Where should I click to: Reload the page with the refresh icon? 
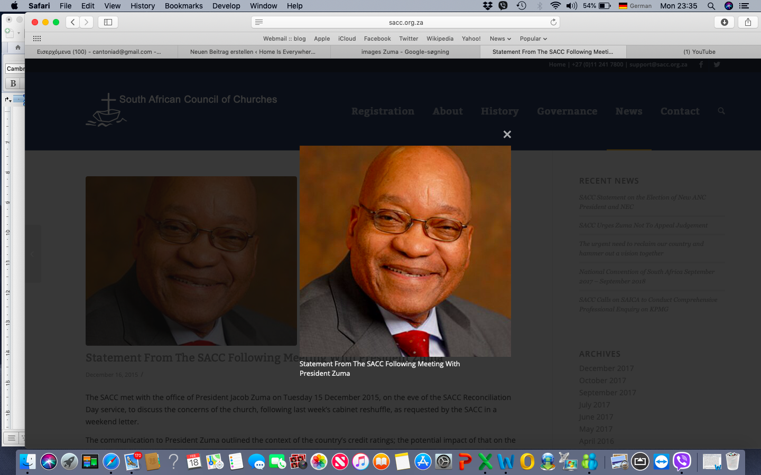point(553,22)
